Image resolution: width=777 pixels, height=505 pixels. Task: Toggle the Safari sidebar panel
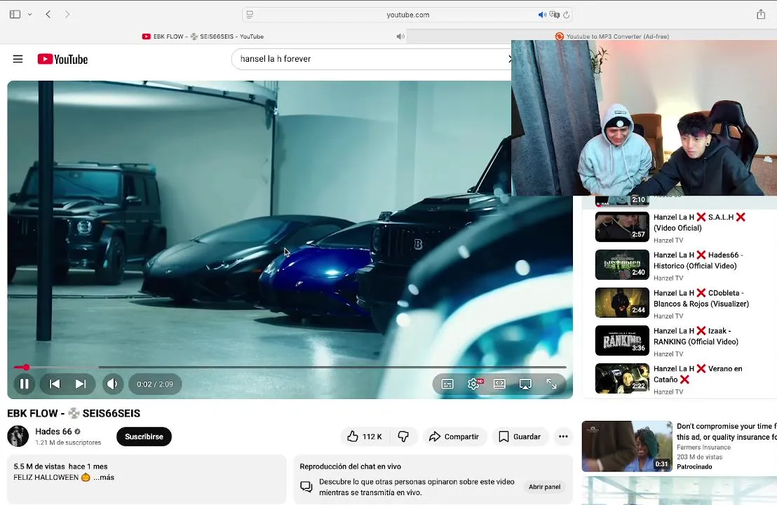pyautogui.click(x=15, y=14)
